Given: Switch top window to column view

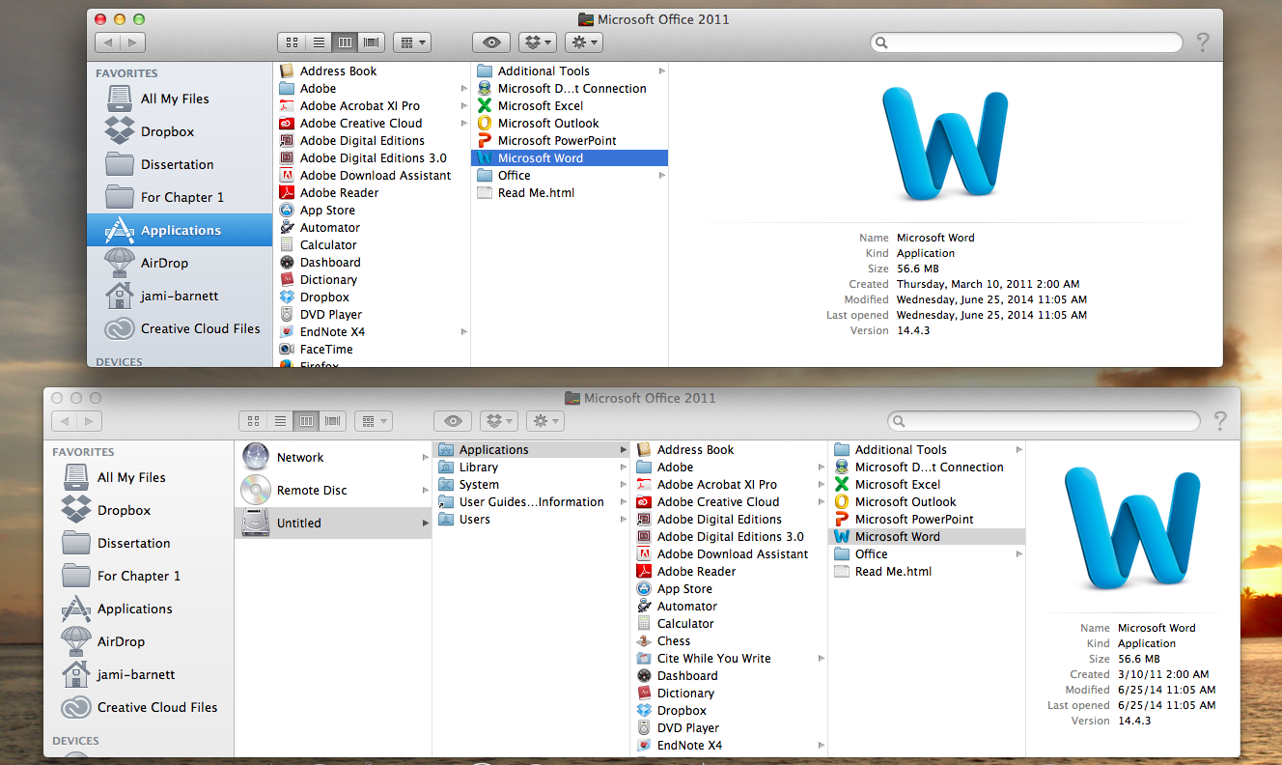Looking at the screenshot, I should tap(346, 42).
